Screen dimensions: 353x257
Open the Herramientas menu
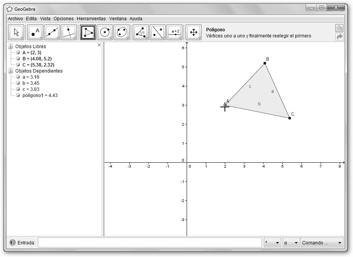[x=91, y=18]
